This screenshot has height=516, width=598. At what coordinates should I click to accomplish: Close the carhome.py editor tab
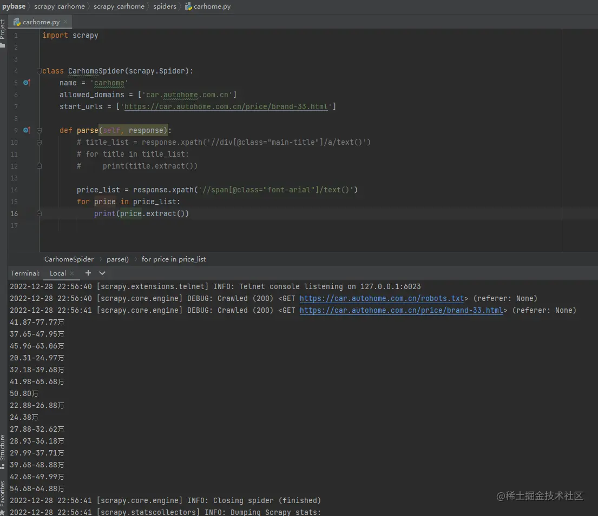coord(65,22)
